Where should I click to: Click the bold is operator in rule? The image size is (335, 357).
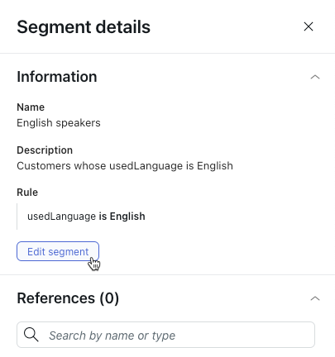[x=103, y=217]
